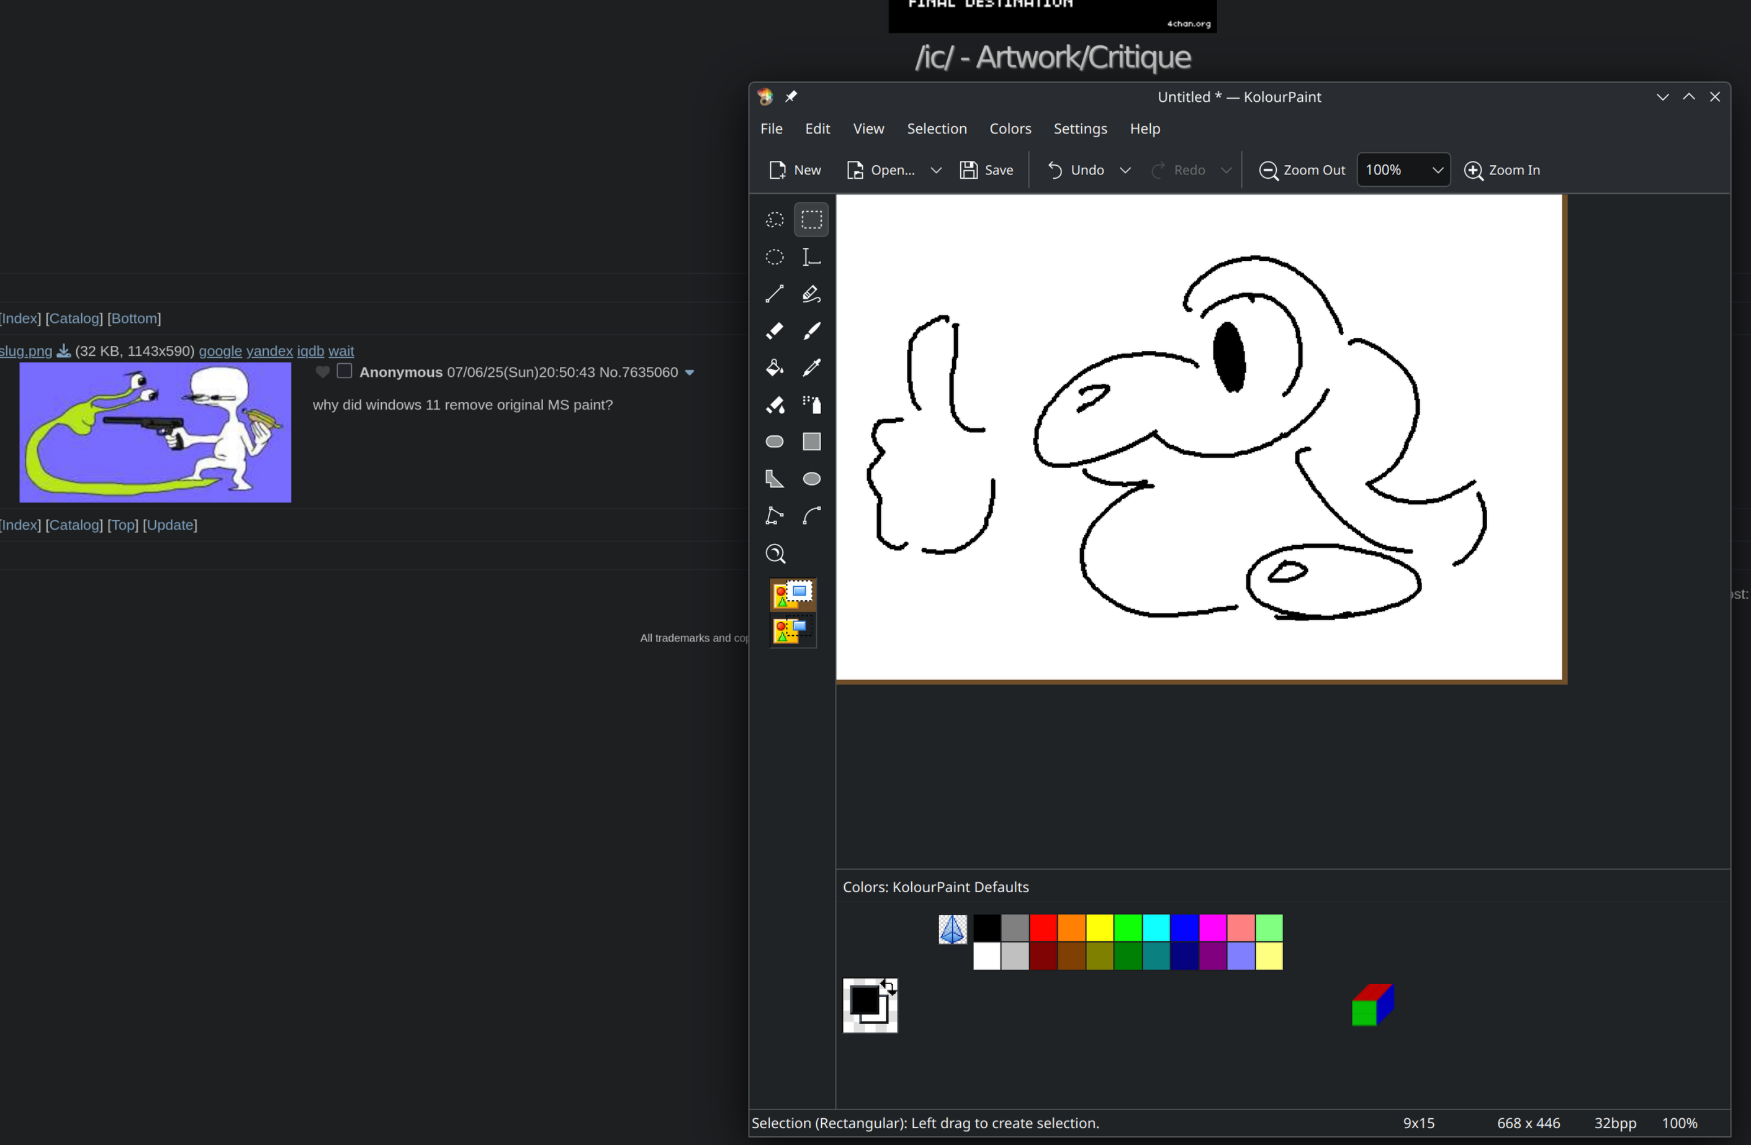Click the color similarity RGB cube
The image size is (1751, 1145).
click(1373, 1005)
